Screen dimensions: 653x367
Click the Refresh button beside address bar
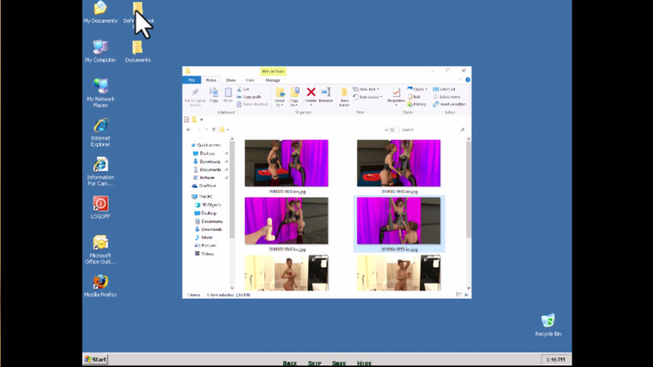click(392, 130)
